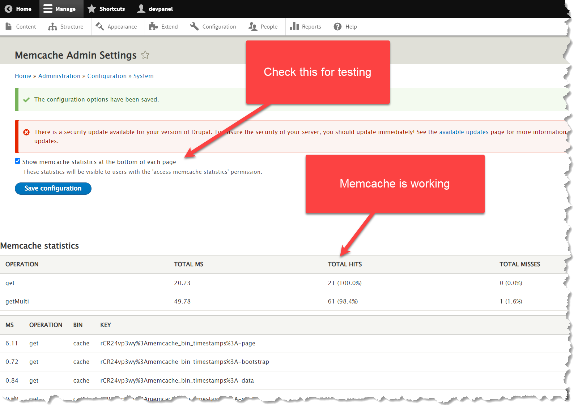Click the KEY column header
Image resolution: width=574 pixels, height=405 pixels.
coord(106,325)
